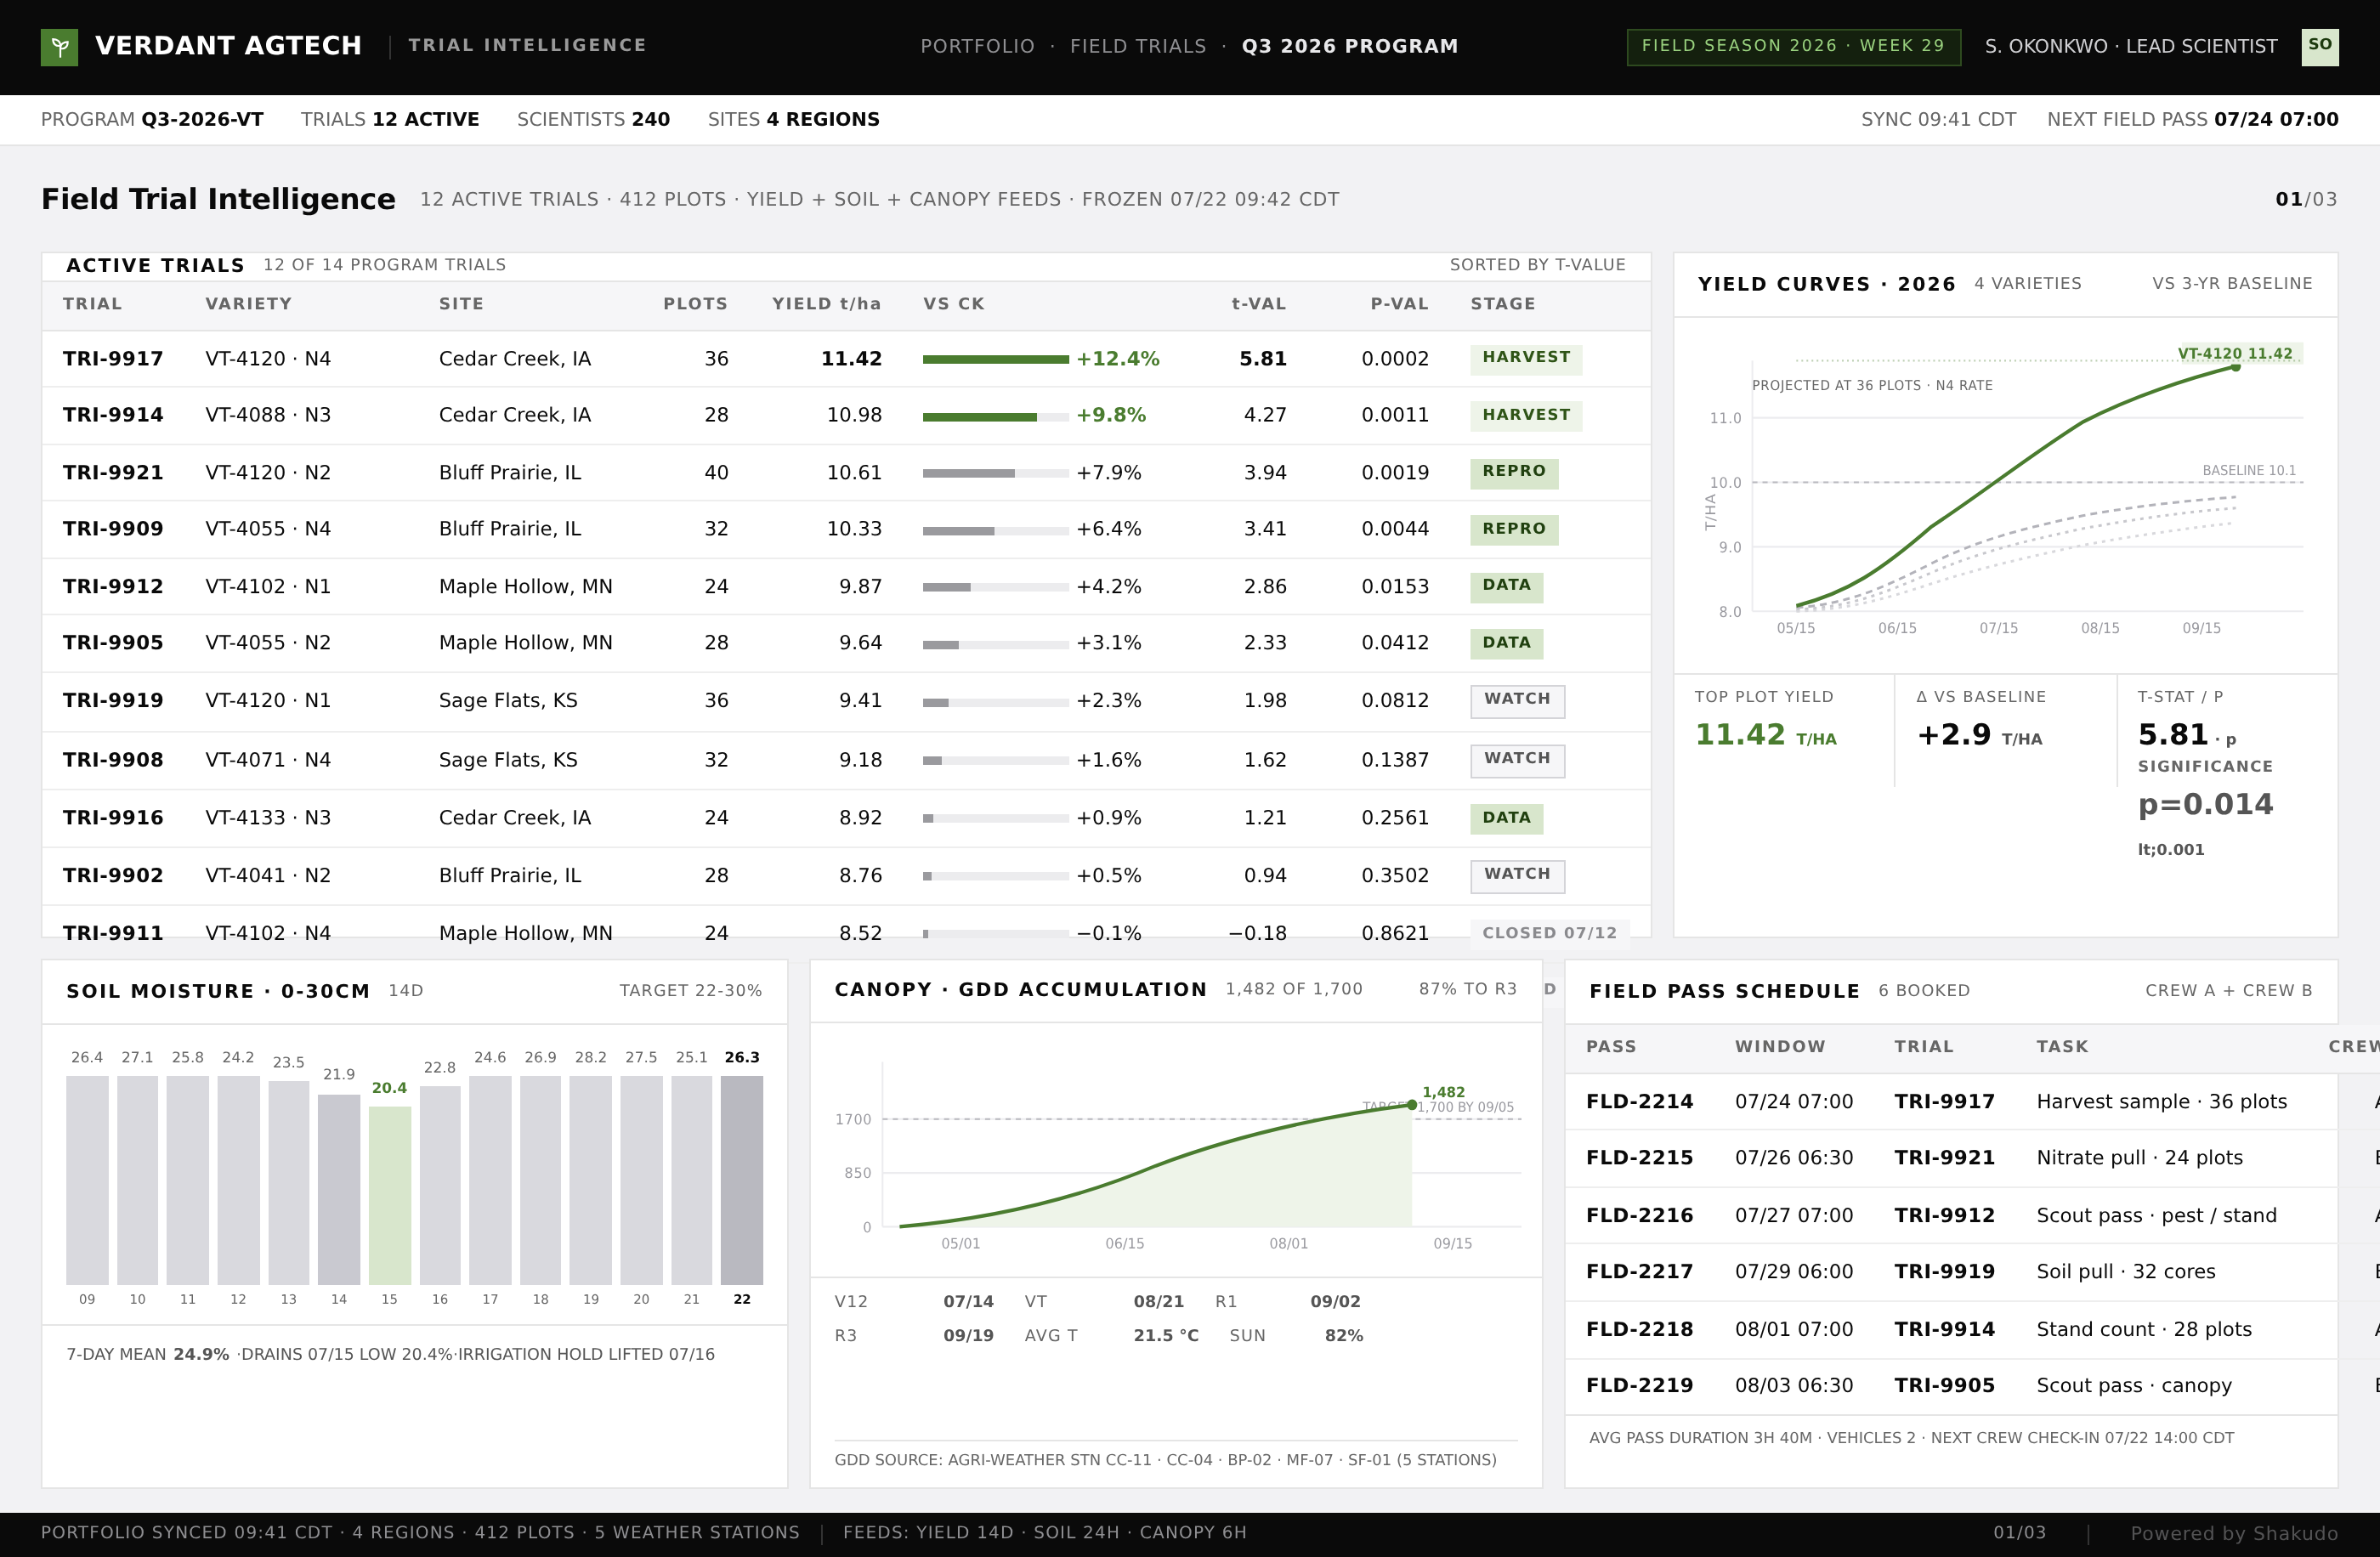
Task: Go to the Field Trials breadcrumb
Action: pos(1138,46)
